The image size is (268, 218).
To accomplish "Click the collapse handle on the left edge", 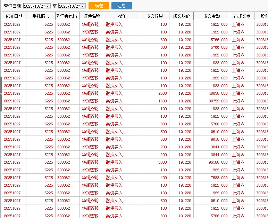I will click(1, 94).
